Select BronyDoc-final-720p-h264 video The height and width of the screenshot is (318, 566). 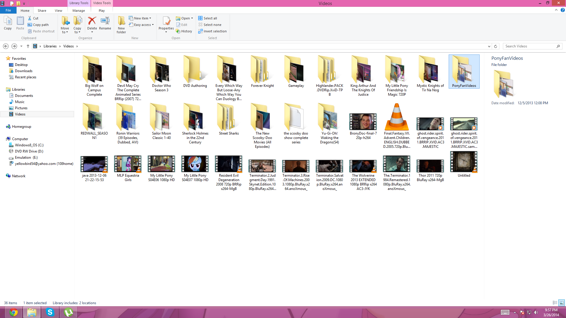click(363, 127)
